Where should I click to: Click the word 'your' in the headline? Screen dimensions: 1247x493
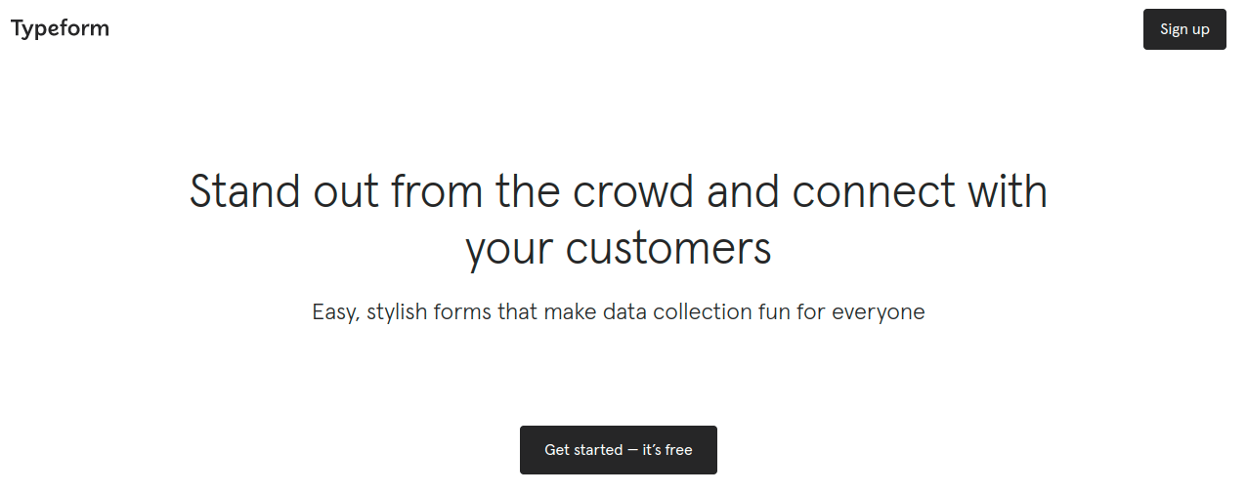coord(509,248)
